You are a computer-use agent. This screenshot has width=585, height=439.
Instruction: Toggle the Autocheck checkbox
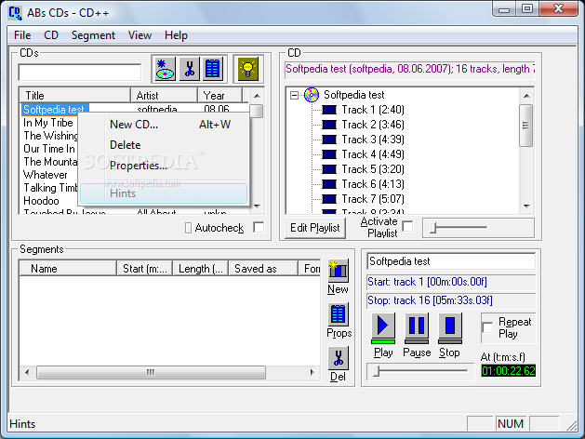pos(259,228)
